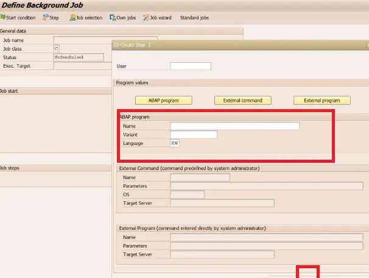Click the ABAP program group heading
The width and height of the screenshot is (369, 278).
click(135, 117)
